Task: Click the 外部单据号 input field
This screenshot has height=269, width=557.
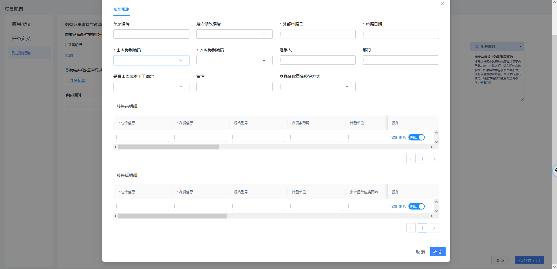Action: tap(318, 34)
